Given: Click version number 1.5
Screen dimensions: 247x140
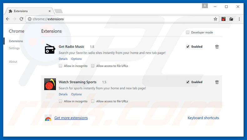Looking at the screenshot, I should [104, 82].
